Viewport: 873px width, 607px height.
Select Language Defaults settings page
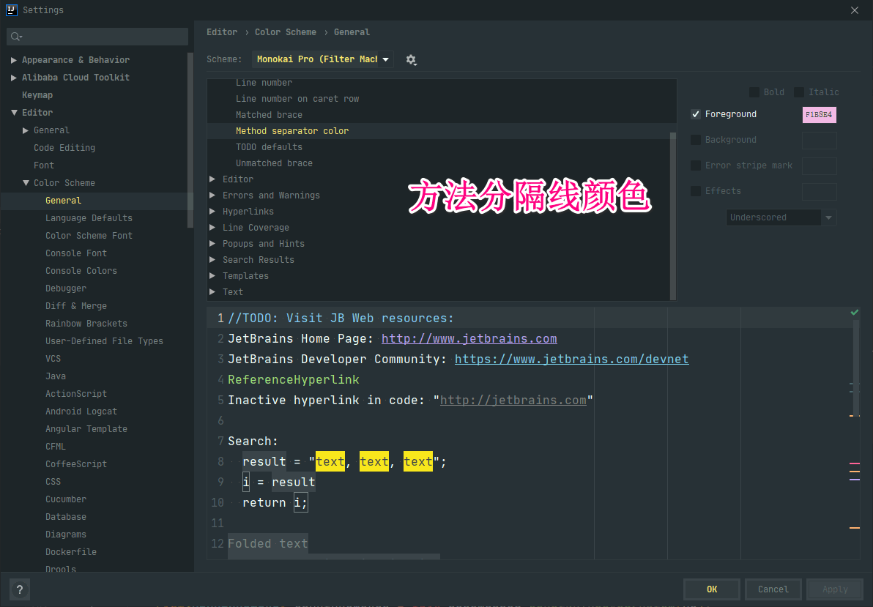click(x=89, y=218)
